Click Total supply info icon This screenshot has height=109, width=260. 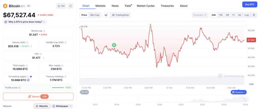point(26,66)
